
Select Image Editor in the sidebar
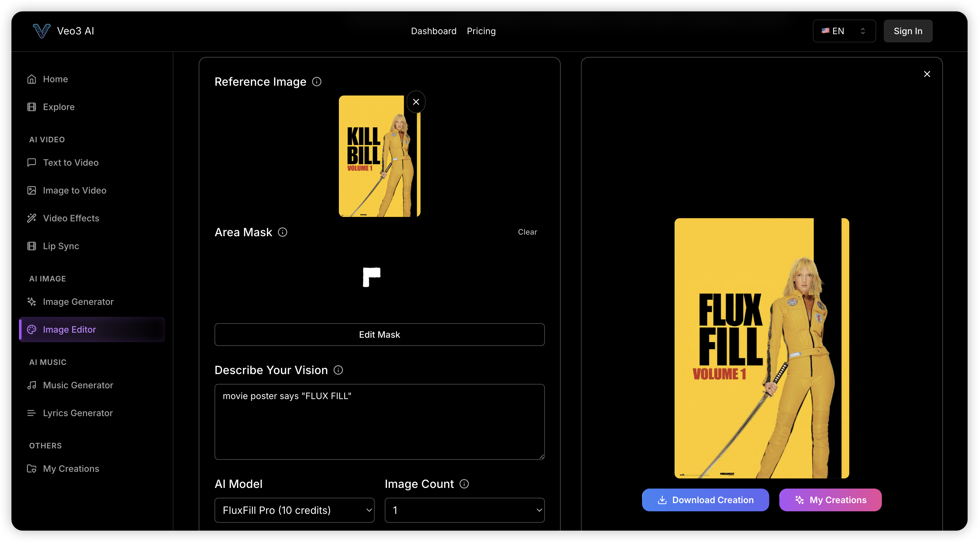click(92, 329)
